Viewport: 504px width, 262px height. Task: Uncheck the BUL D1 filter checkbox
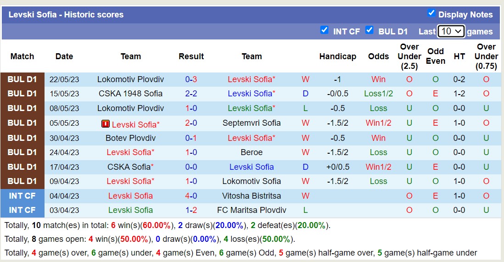[x=369, y=30]
